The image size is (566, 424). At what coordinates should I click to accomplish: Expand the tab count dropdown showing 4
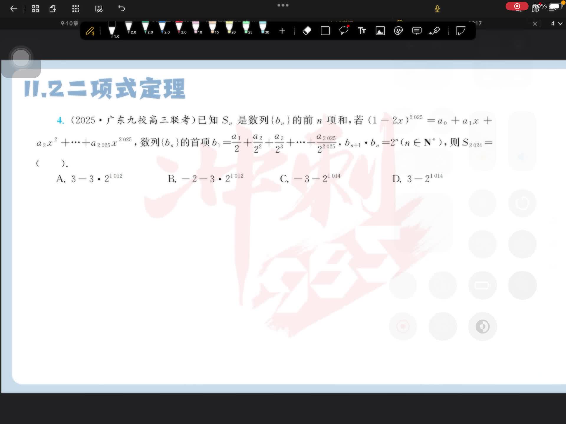coord(556,24)
